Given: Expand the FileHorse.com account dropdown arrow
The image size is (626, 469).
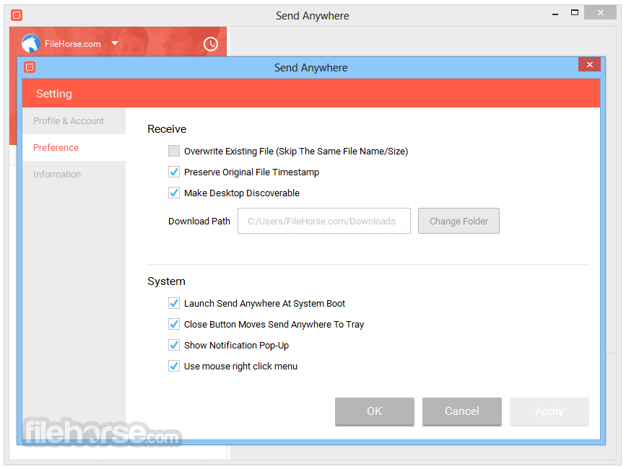Looking at the screenshot, I should point(115,43).
